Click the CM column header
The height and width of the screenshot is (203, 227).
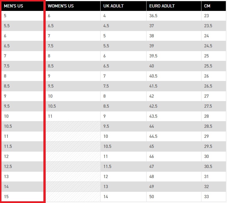pos(213,6)
